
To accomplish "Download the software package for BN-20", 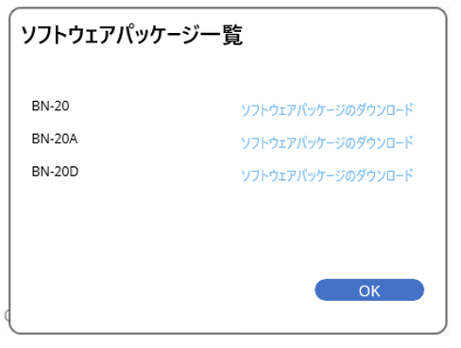I will point(327,110).
